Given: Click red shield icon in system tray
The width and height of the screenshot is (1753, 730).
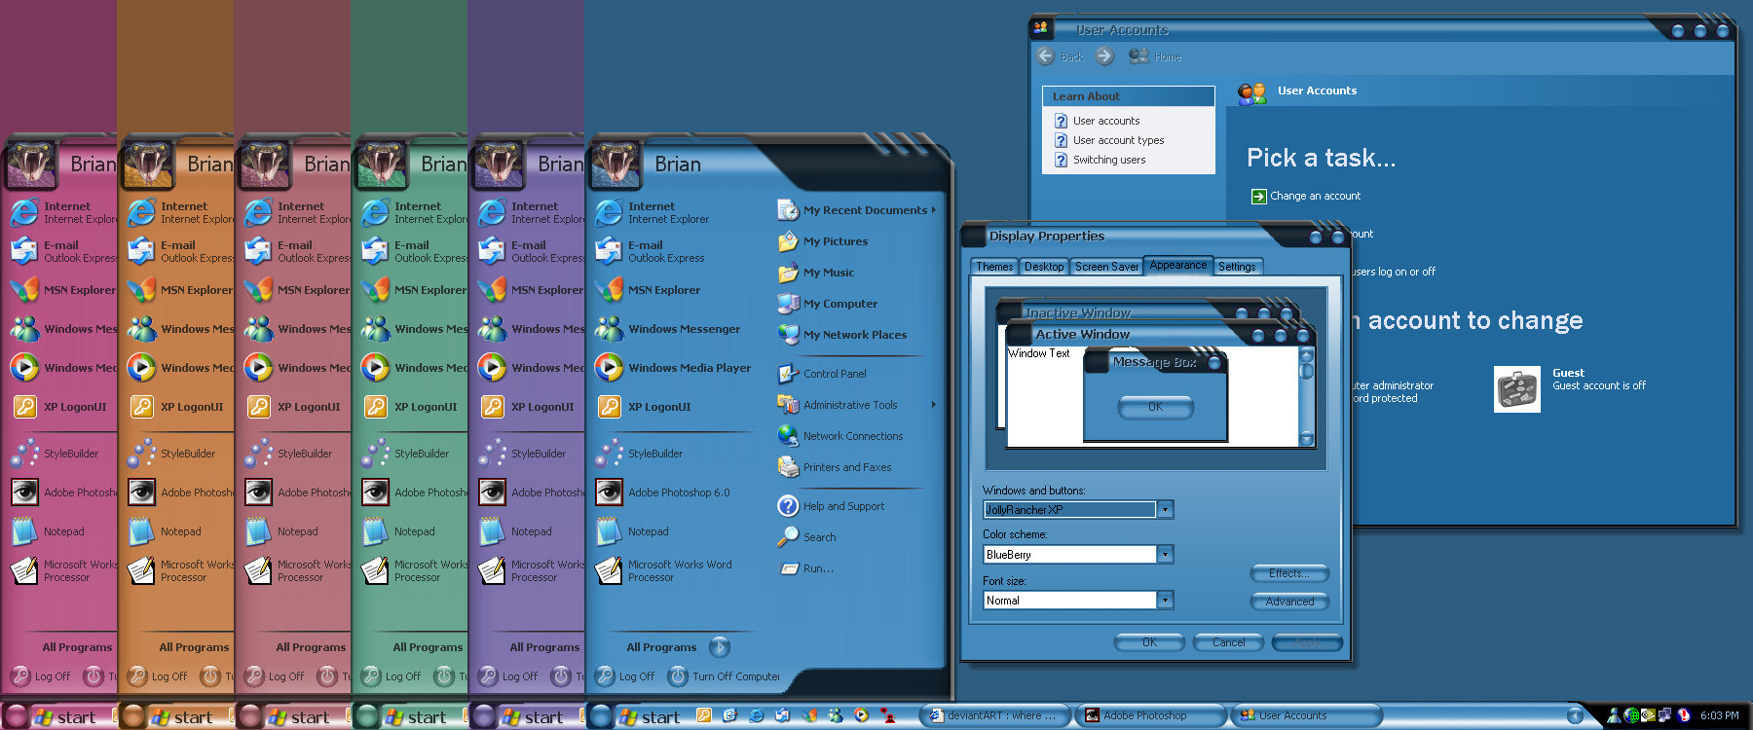Looking at the screenshot, I should [x=1684, y=715].
